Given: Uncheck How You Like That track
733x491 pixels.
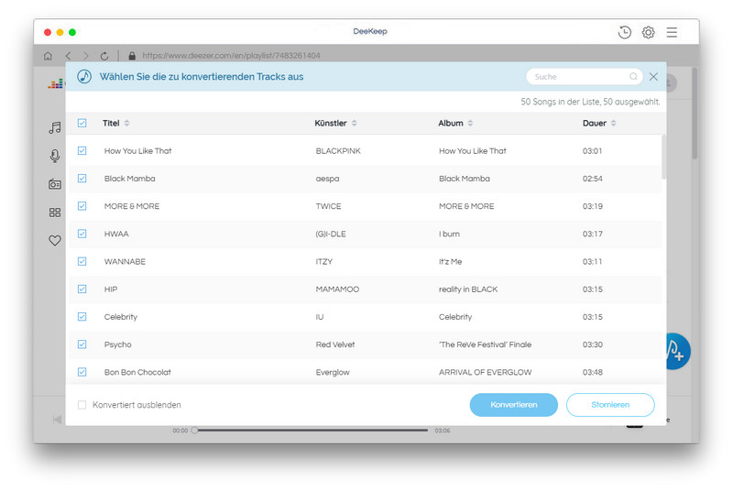Looking at the screenshot, I should coord(82,150).
